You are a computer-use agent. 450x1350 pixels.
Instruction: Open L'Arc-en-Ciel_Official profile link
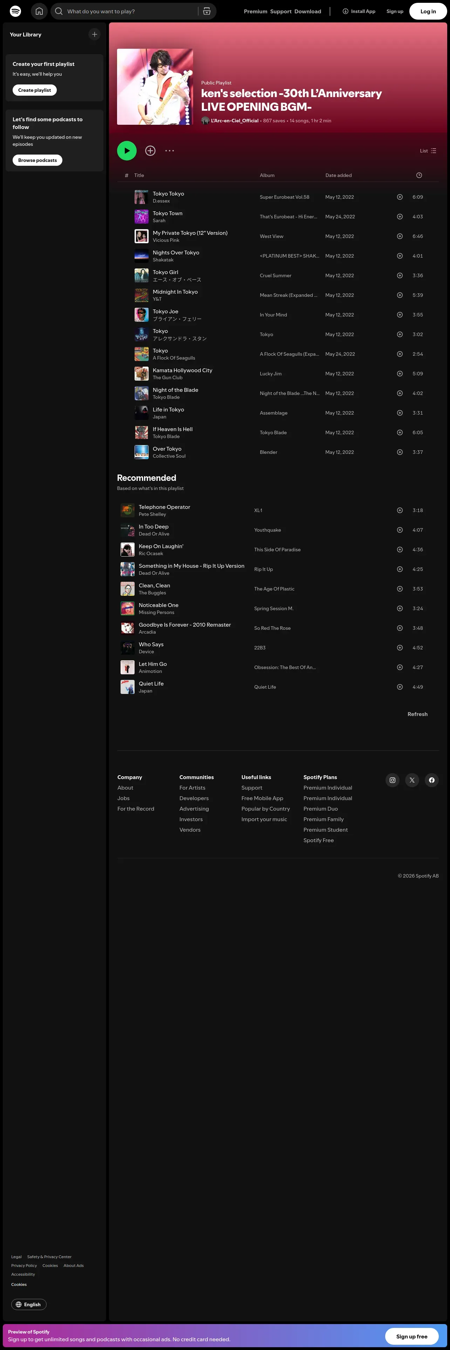click(235, 121)
